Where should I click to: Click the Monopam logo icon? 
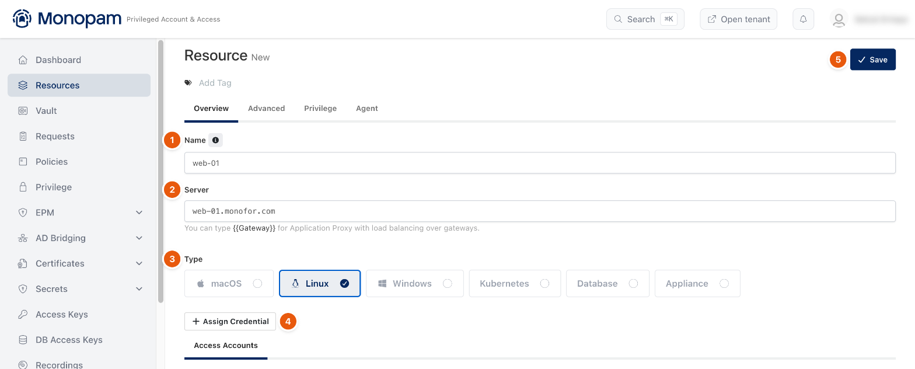22,19
